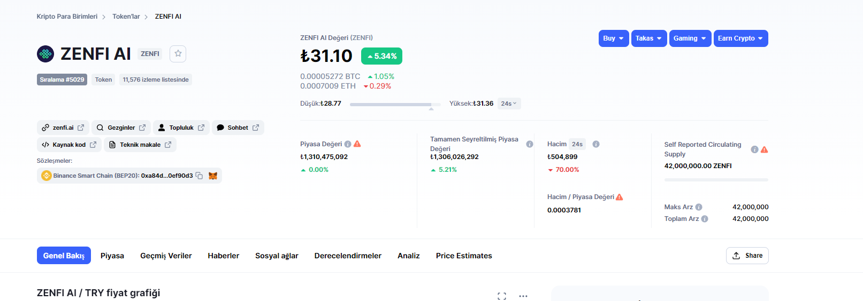Switch to the Haberler tab
Image resolution: width=863 pixels, height=301 pixels.
(x=224, y=256)
